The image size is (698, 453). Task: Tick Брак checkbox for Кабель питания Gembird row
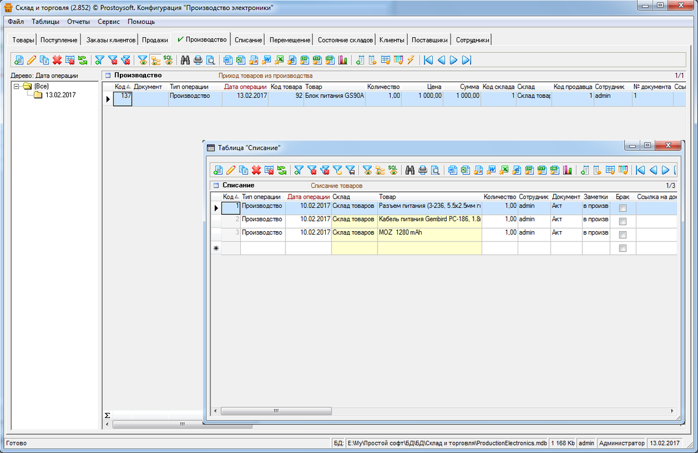622,221
